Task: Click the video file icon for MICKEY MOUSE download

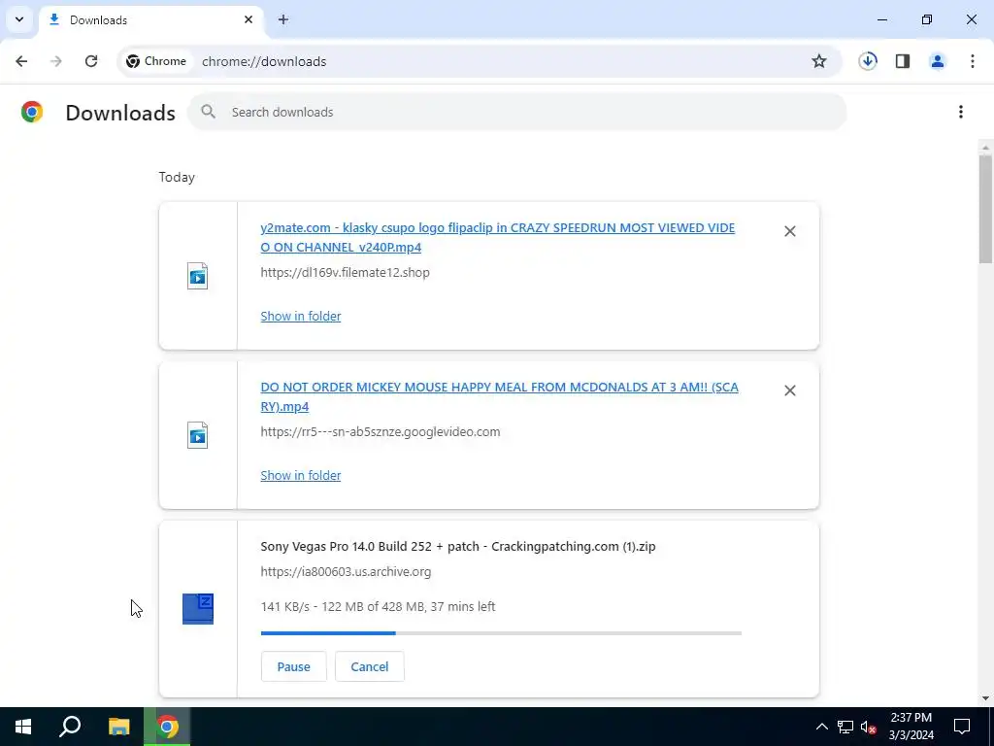Action: tap(198, 435)
